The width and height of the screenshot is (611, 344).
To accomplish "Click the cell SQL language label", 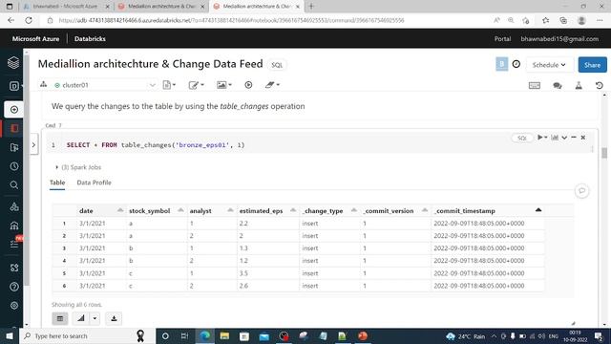I will pos(522,138).
